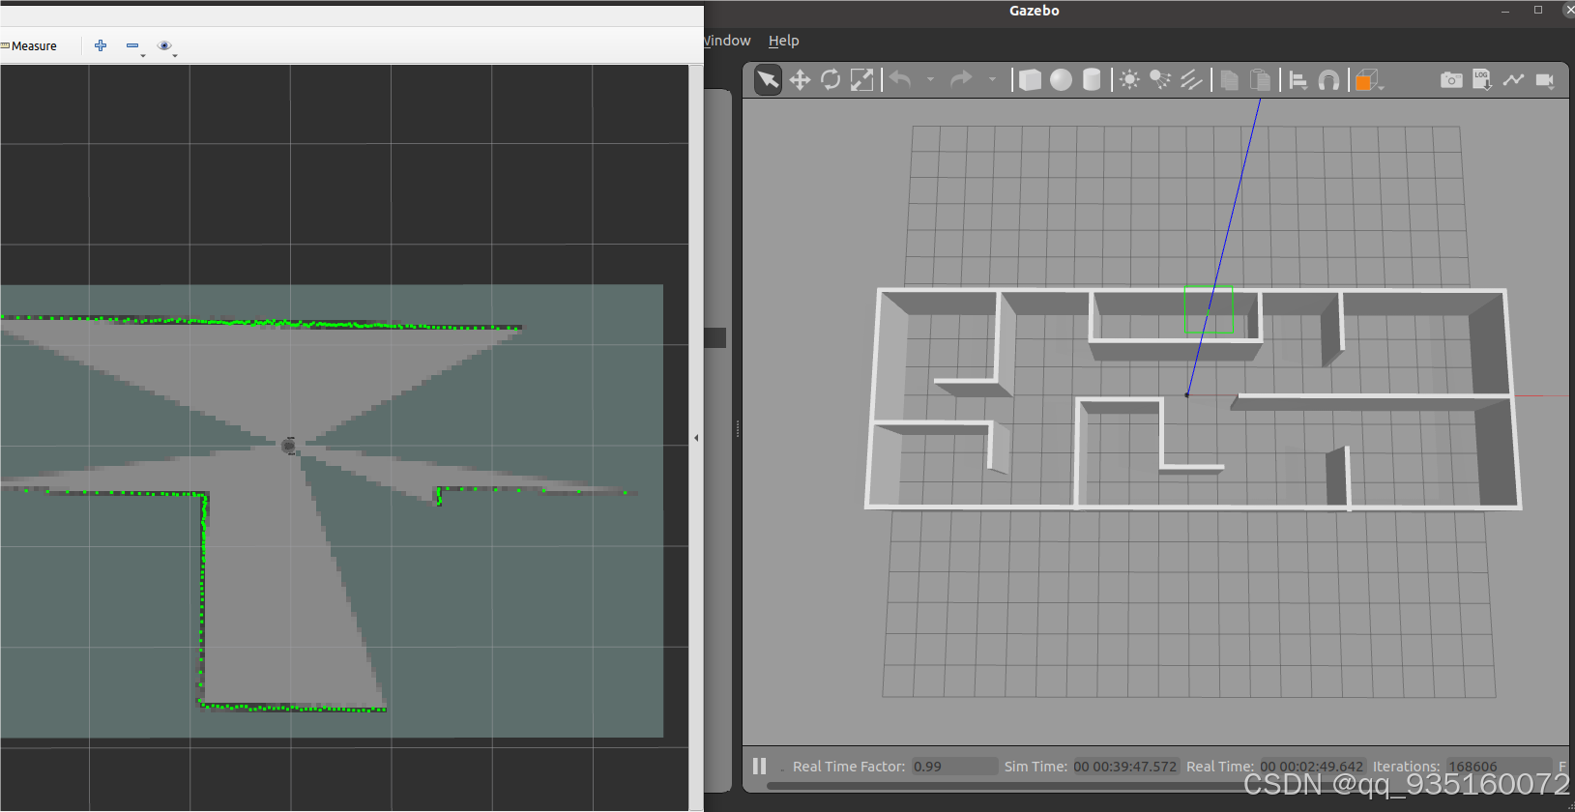Click the robot marker in RViz map

(x=288, y=446)
